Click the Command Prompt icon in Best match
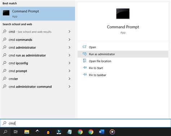Image resolution: width=171 pixels, height=136 pixels. (6, 13)
